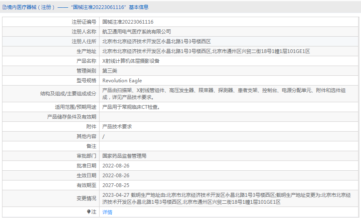Click the registrant name 航卫通用电气医疗系统有限公司
Image resolution: width=361 pixels, height=220 pixels.
(137, 32)
